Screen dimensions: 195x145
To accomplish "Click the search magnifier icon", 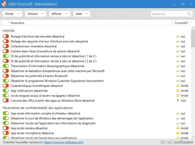I will pos(189,14).
